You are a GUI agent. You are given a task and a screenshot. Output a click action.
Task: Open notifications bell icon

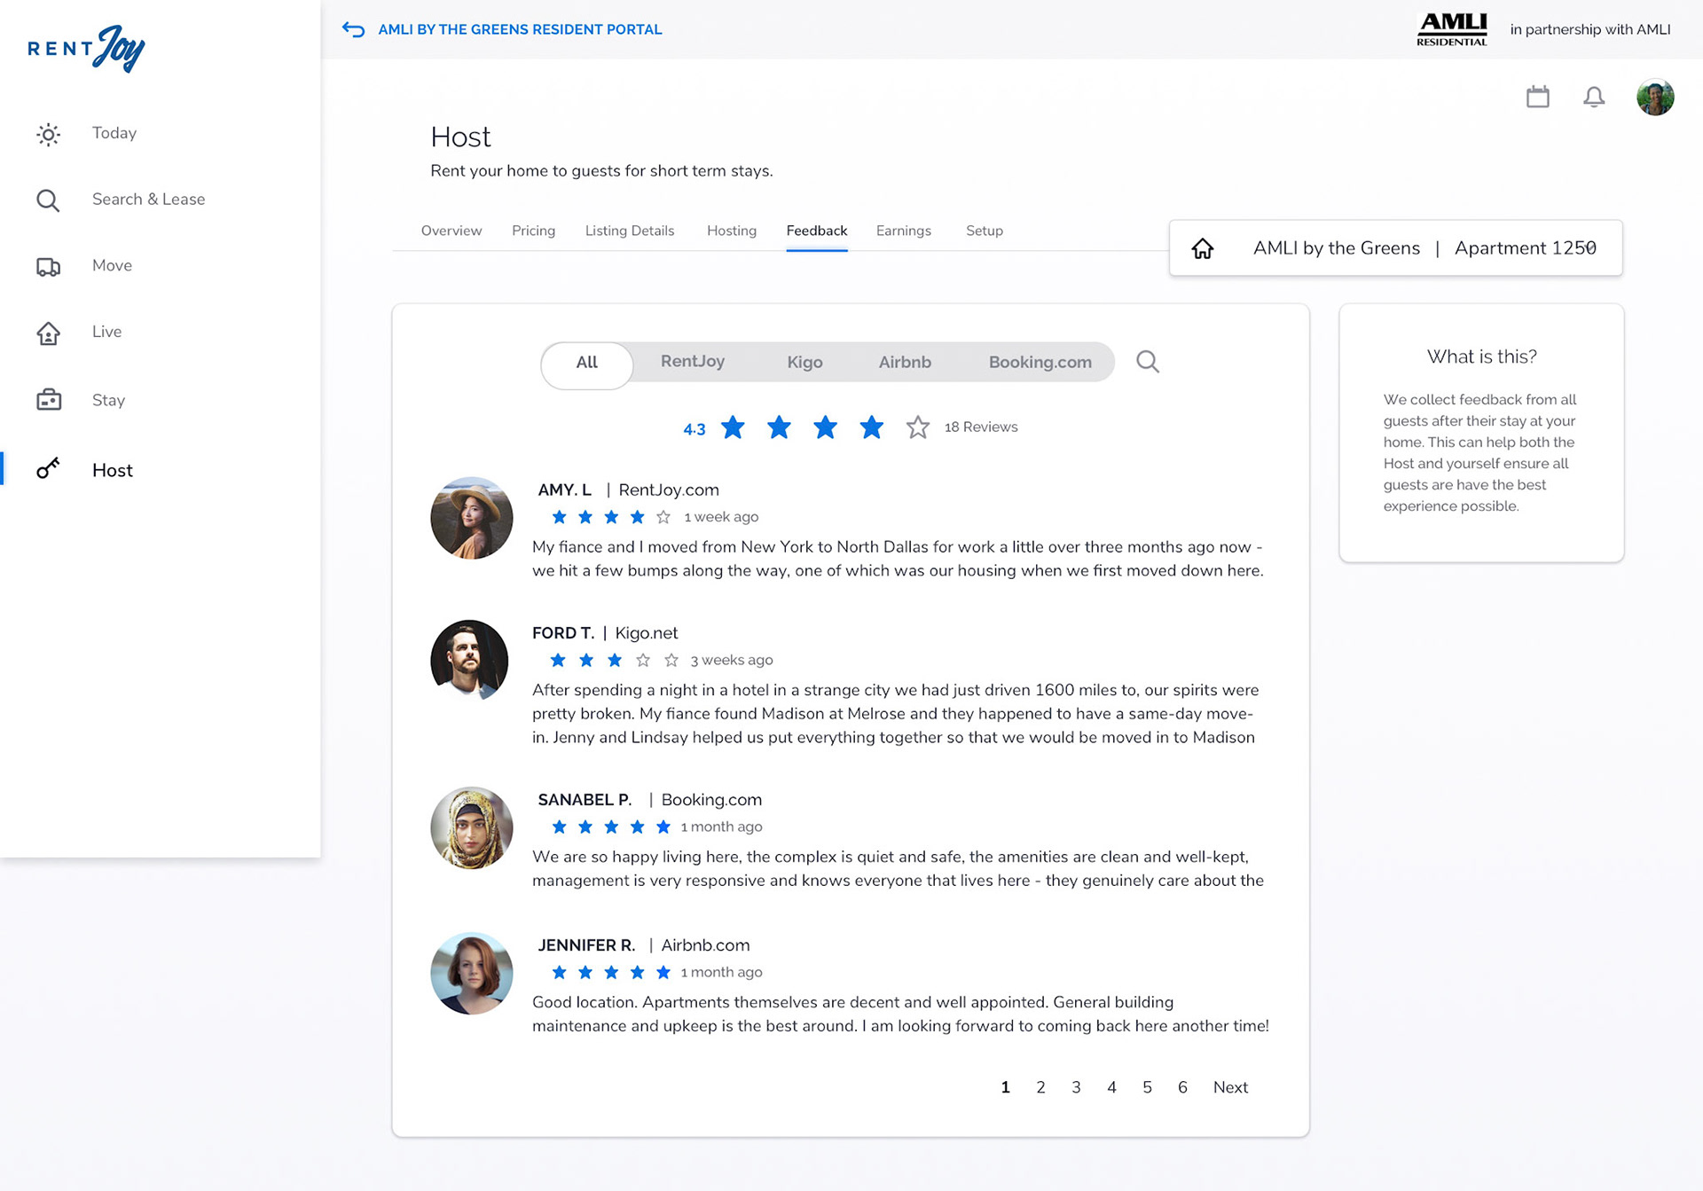(1593, 97)
